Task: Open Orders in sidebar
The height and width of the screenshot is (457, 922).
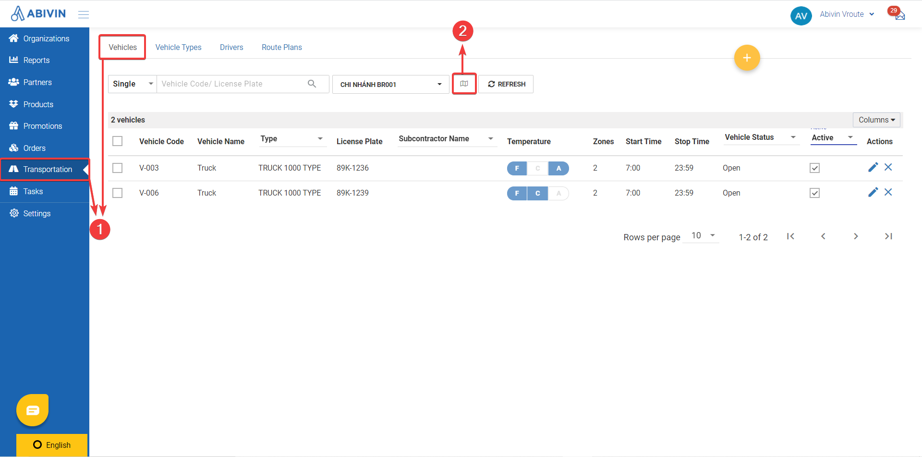Action: (x=45, y=148)
